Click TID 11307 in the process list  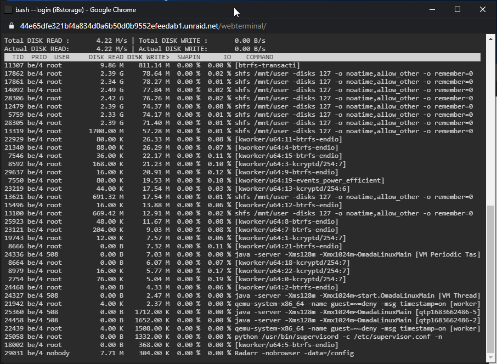click(x=14, y=66)
